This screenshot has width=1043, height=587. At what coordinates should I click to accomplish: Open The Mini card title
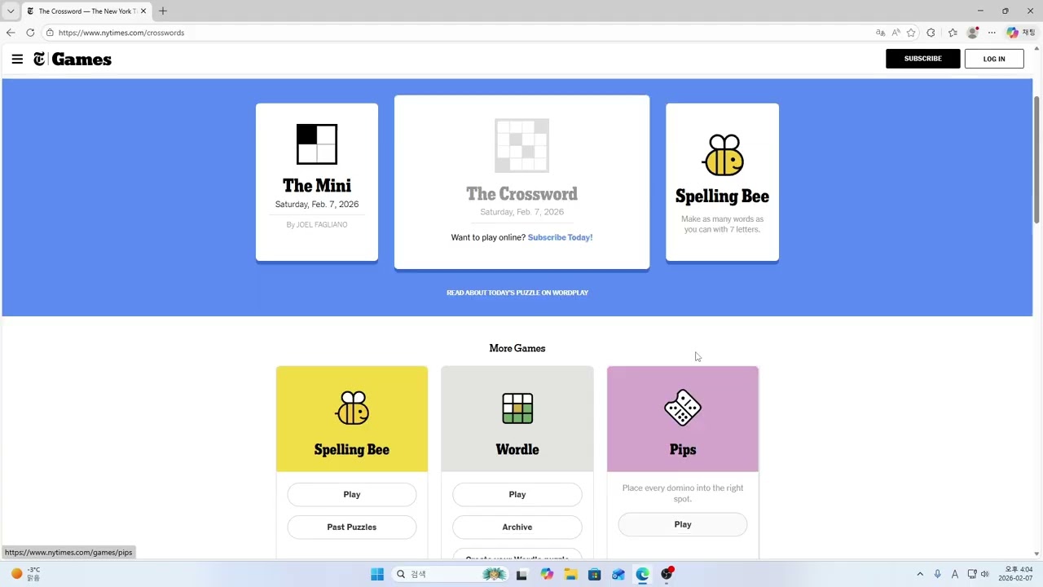317,186
